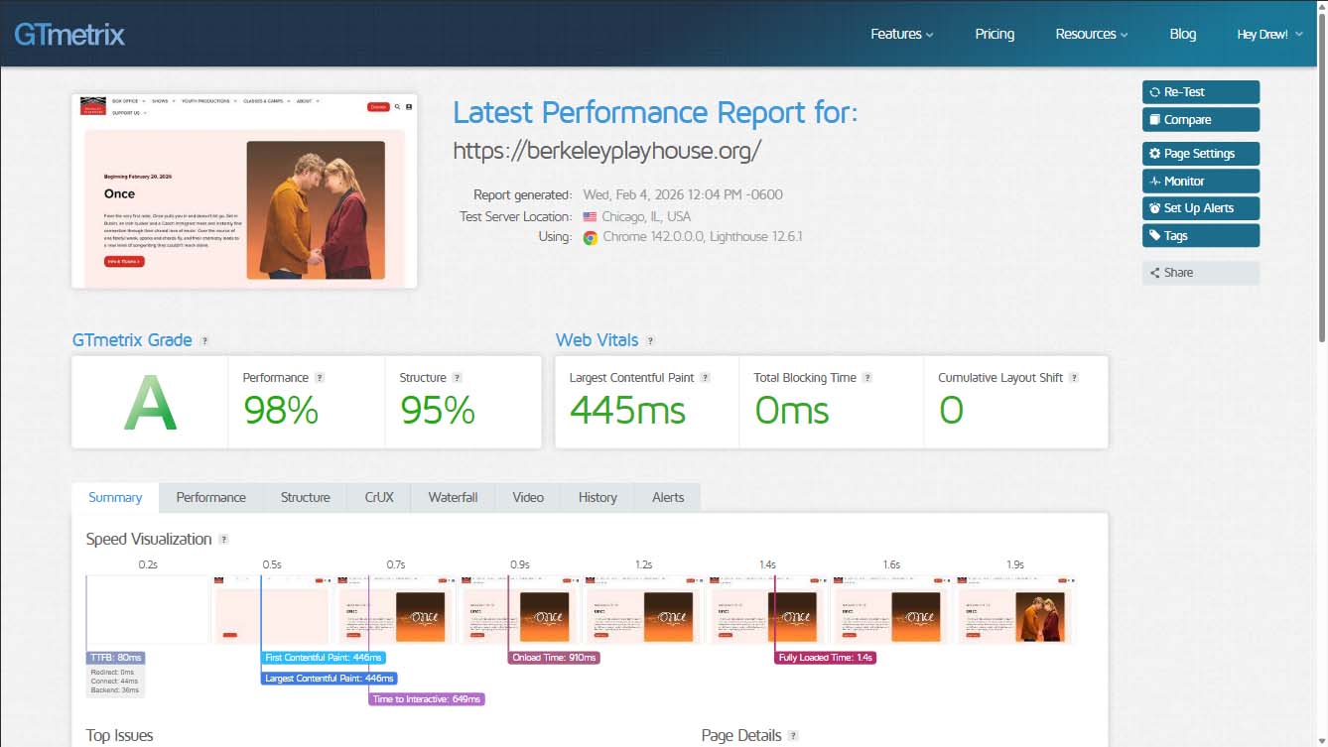
Task: Click the Set Up Alerts button
Action: point(1200,208)
